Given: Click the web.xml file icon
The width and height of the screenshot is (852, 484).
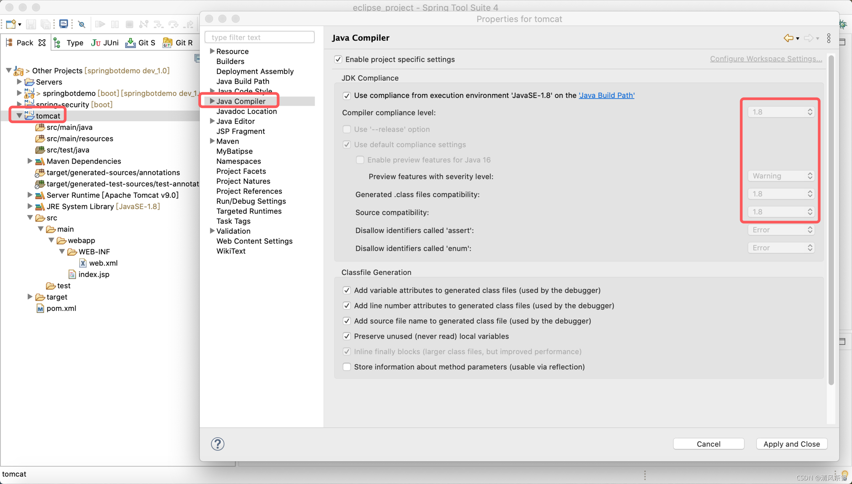Looking at the screenshot, I should pos(83,263).
